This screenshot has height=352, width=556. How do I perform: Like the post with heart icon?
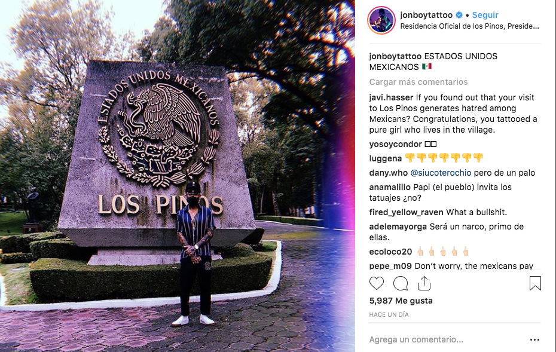pyautogui.click(x=377, y=284)
